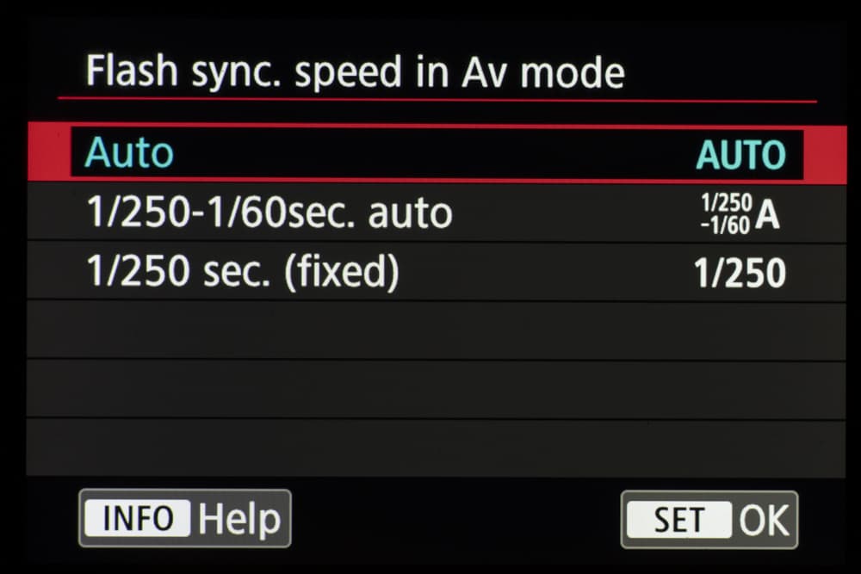
Task: Confirm with the OK label
Action: pos(764,520)
